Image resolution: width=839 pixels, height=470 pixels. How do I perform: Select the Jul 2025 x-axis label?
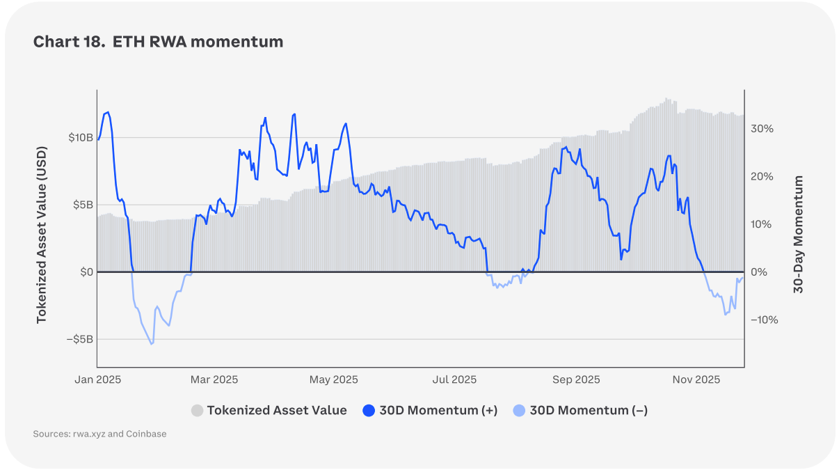pos(454,379)
